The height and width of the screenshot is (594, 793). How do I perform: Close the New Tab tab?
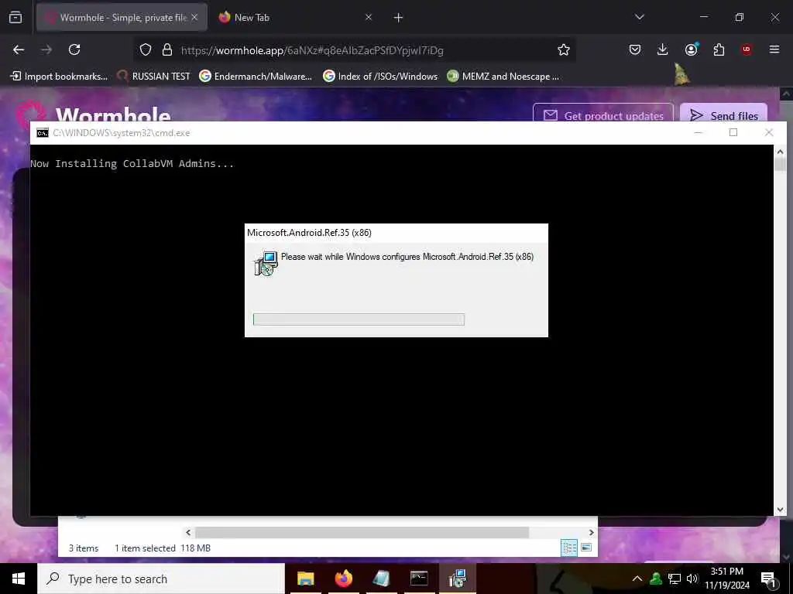[x=368, y=17]
